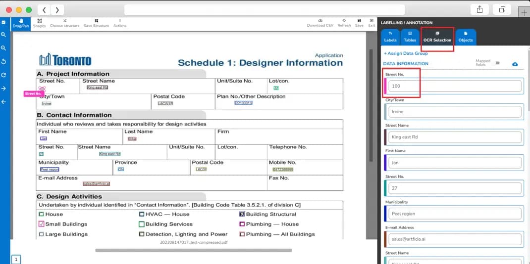This screenshot has height=264, width=530.
Task: Click the Mobile No. value box
Action: [283, 170]
